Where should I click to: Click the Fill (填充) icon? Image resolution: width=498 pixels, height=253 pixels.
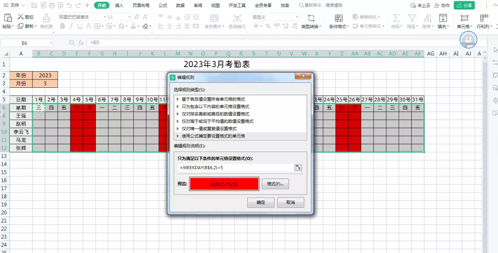(x=443, y=18)
